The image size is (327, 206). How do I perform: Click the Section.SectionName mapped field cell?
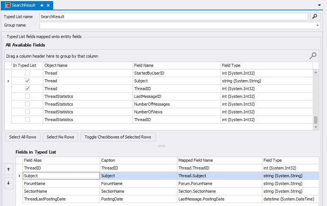tap(219, 191)
